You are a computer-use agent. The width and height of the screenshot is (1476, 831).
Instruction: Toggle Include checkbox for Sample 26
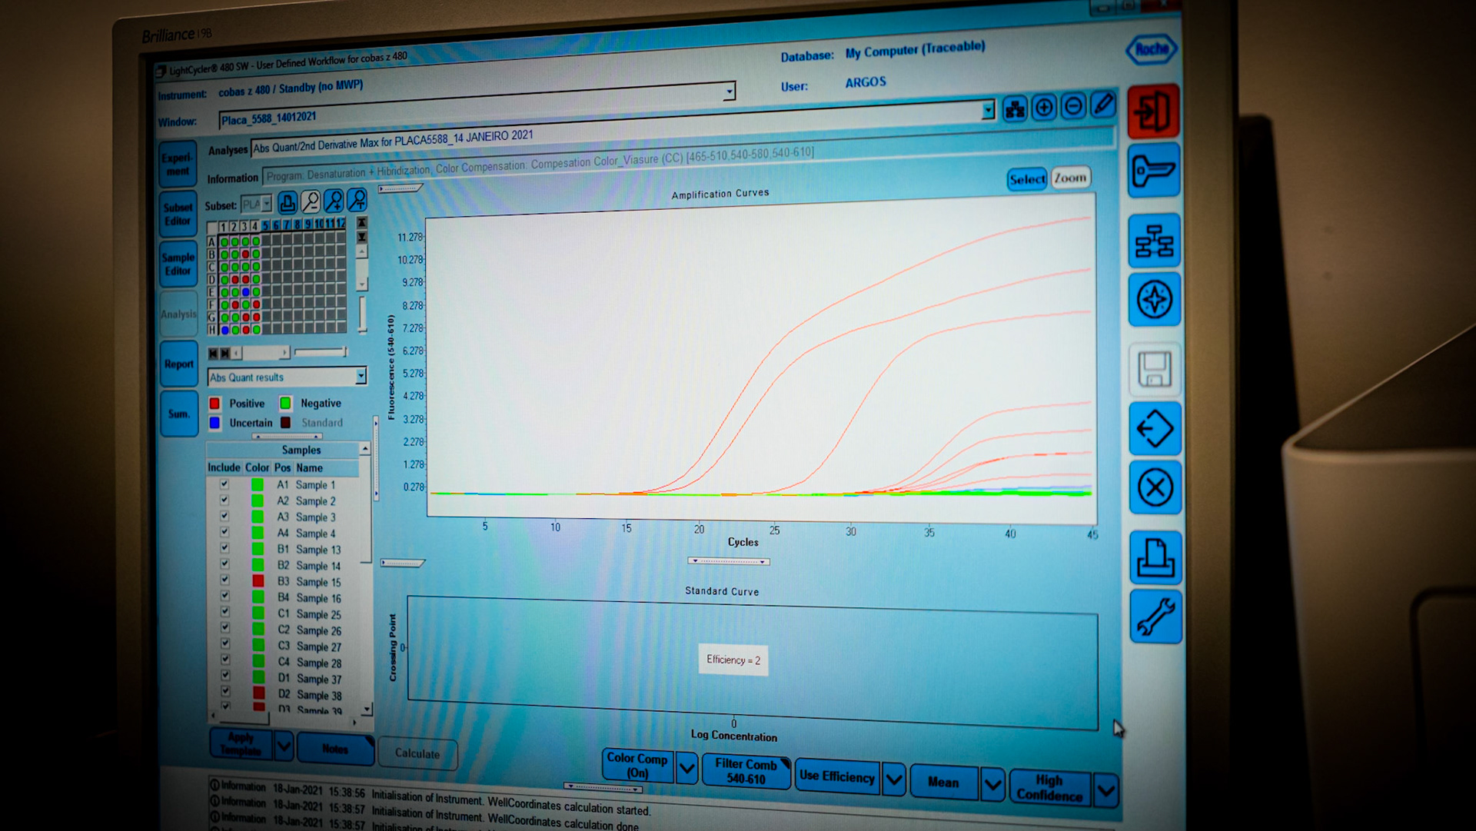pos(224,628)
